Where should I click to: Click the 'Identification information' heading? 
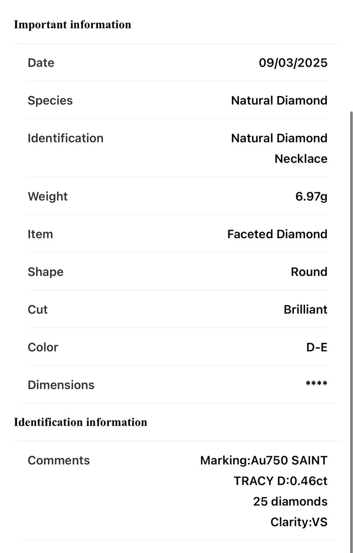click(x=80, y=422)
